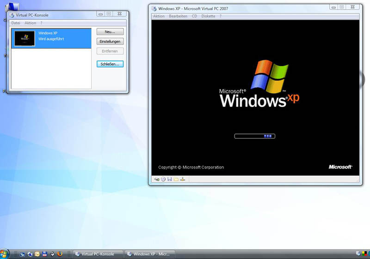Image resolution: width=370 pixels, height=259 pixels.
Task: Click the hard disk status icon
Action: [x=157, y=179]
